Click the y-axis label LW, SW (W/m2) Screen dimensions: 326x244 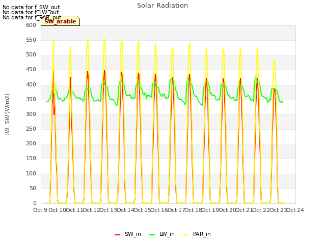7,114
